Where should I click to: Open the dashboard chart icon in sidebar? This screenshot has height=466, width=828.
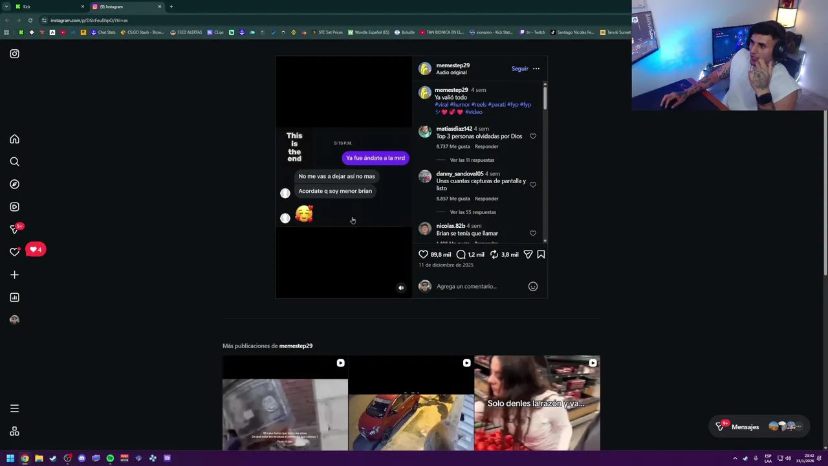(x=14, y=298)
